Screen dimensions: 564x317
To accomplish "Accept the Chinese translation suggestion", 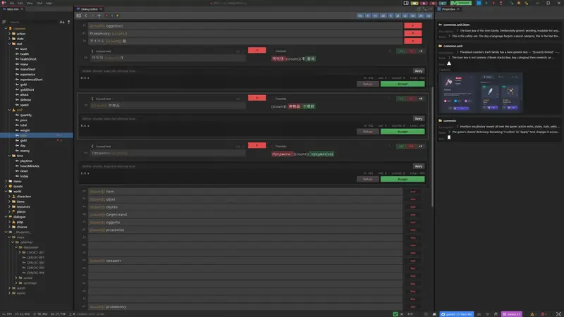I will (403, 132).
